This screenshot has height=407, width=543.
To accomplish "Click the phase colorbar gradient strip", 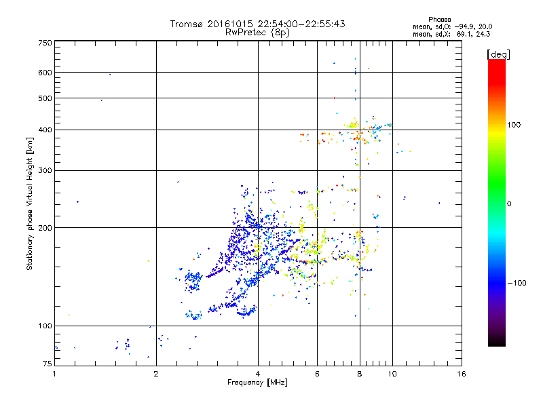I will pyautogui.click(x=497, y=202).
